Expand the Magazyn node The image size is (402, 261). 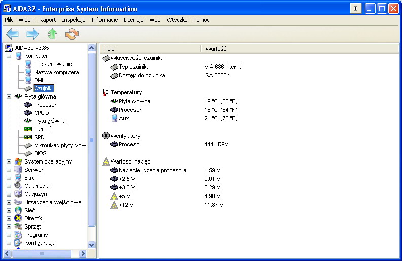point(9,194)
